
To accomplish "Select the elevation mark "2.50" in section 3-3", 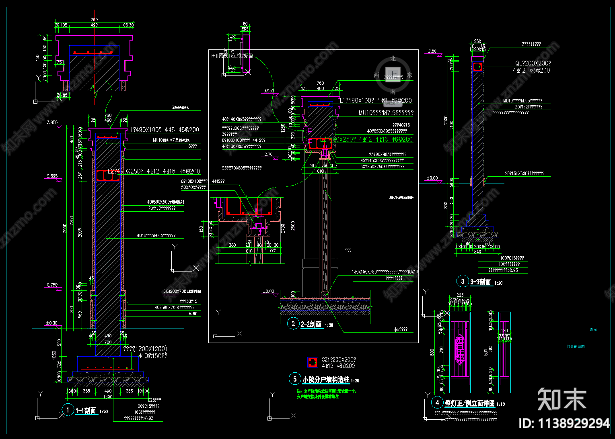I will pyautogui.click(x=432, y=51).
